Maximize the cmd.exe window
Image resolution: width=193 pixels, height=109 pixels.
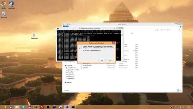point(117,28)
